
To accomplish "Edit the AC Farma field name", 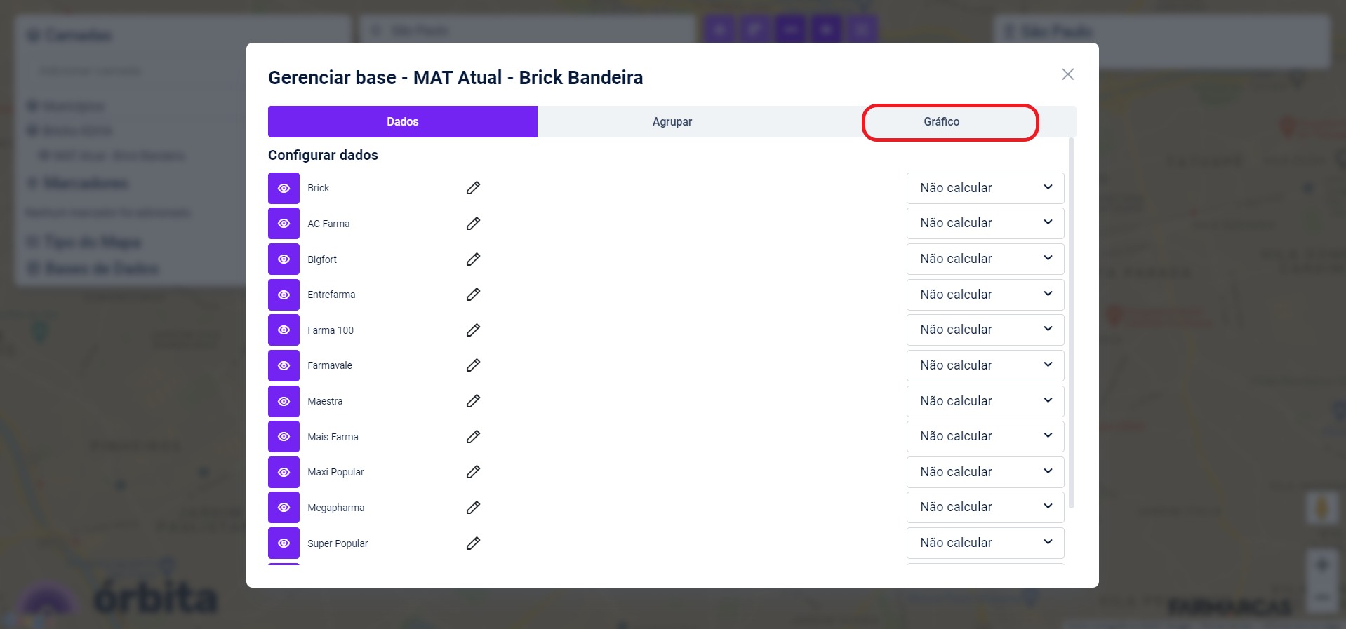I will click(473, 224).
